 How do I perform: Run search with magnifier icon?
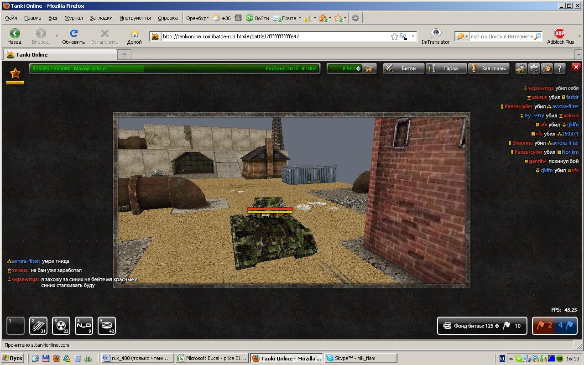click(x=538, y=36)
